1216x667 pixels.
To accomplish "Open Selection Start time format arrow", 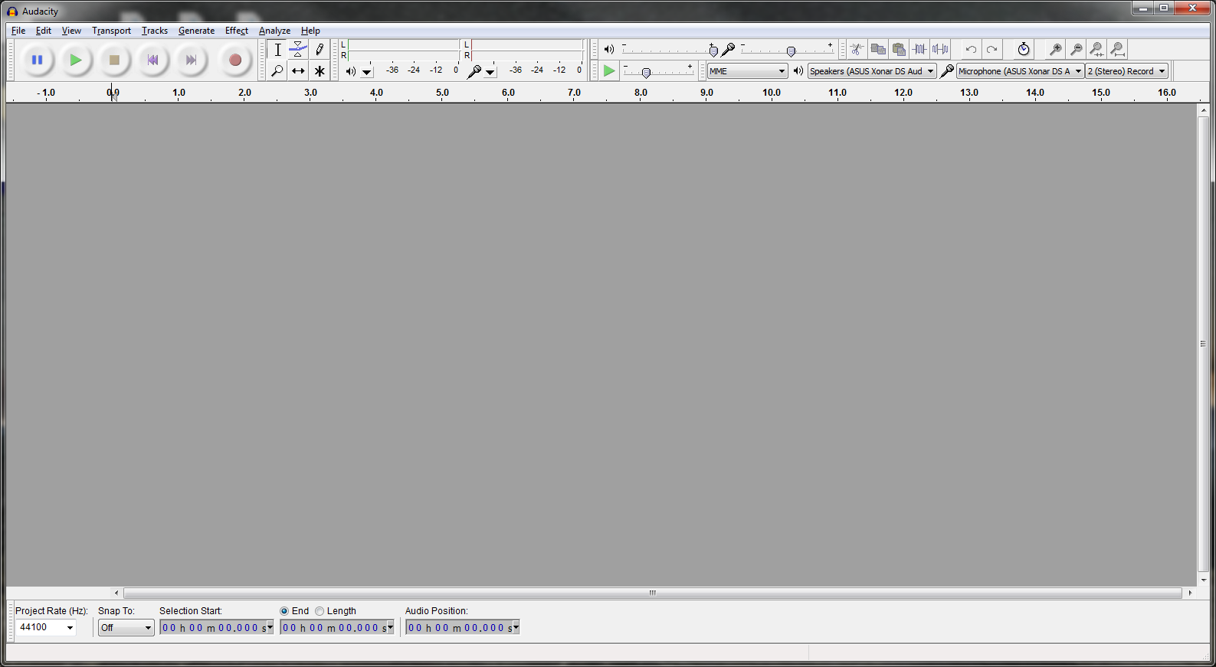I will pos(269,628).
